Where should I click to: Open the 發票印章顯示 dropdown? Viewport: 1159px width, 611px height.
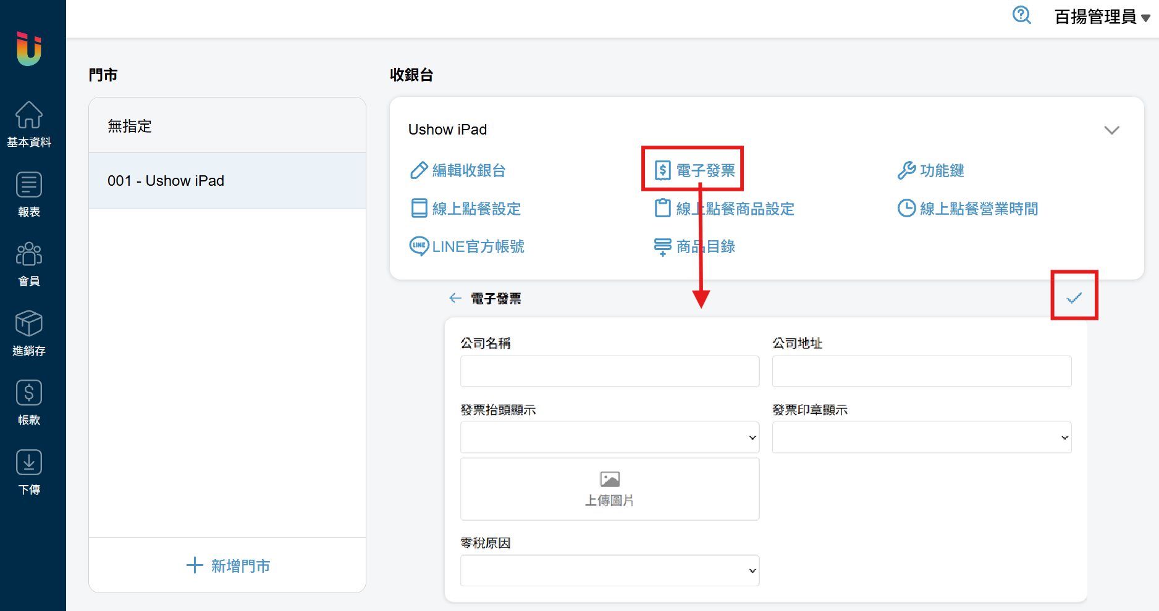(x=921, y=438)
